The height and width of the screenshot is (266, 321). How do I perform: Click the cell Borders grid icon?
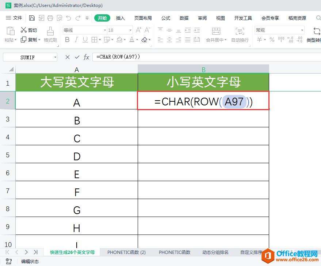point(94,40)
